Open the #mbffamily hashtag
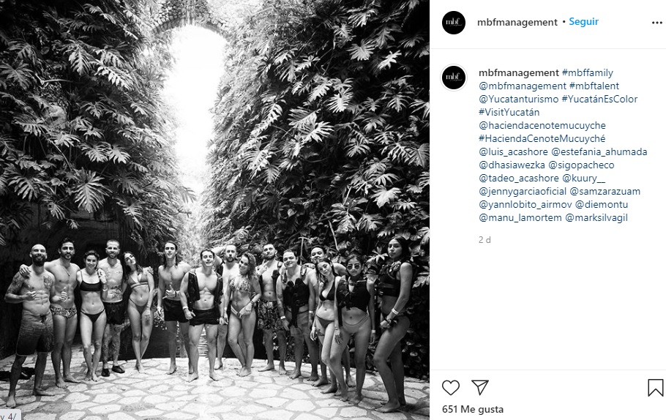The image size is (666, 420). tap(588, 72)
